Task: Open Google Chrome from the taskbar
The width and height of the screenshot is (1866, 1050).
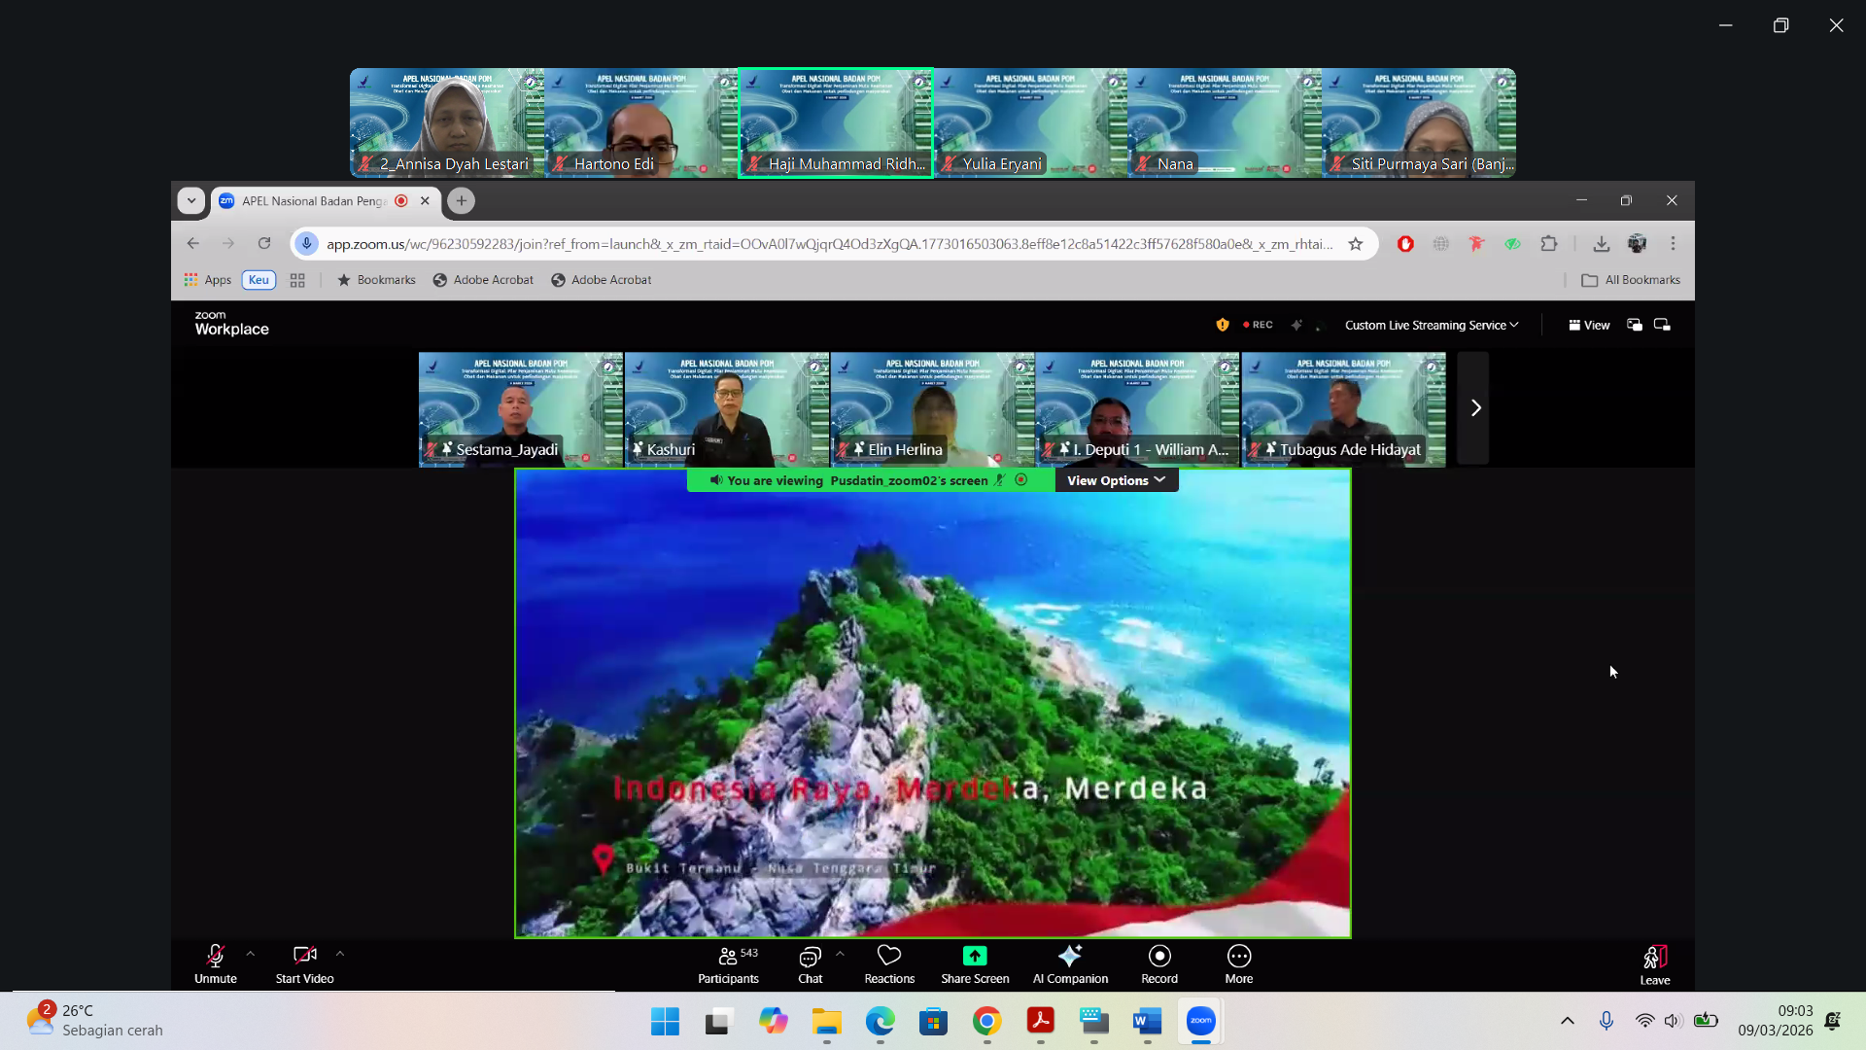Action: coord(986,1022)
